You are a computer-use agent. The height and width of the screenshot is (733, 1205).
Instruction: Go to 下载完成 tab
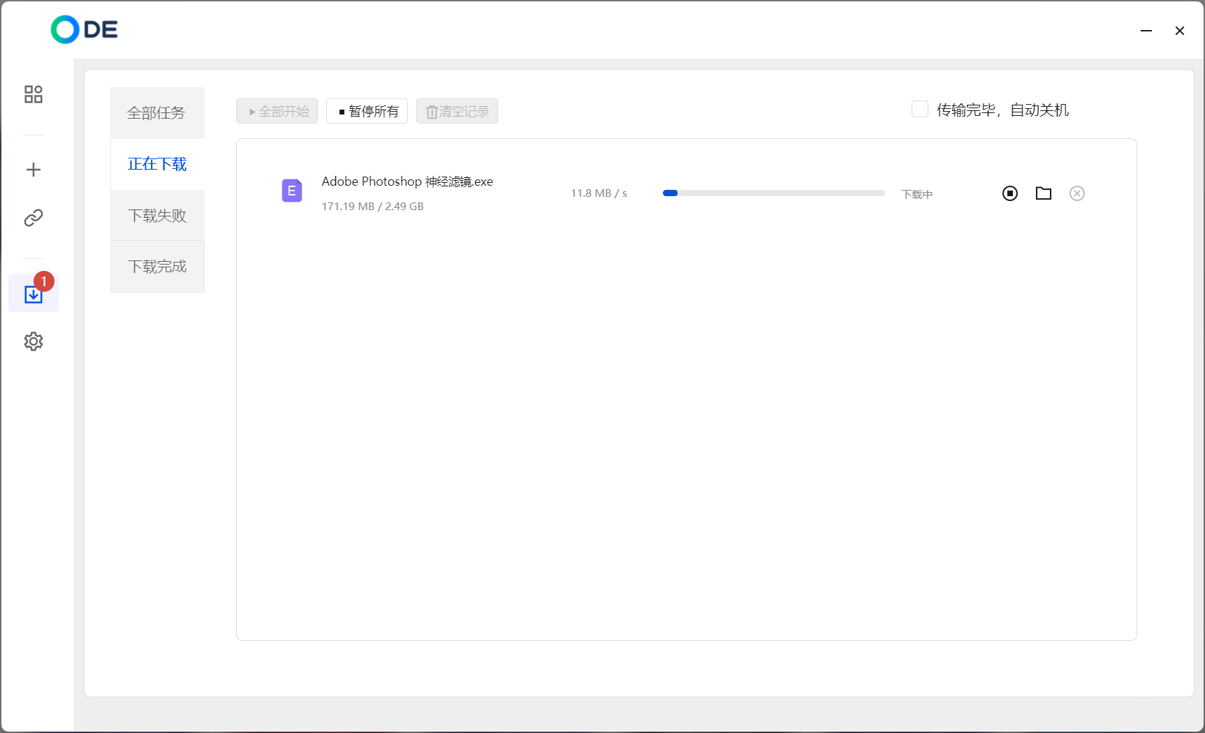(157, 267)
